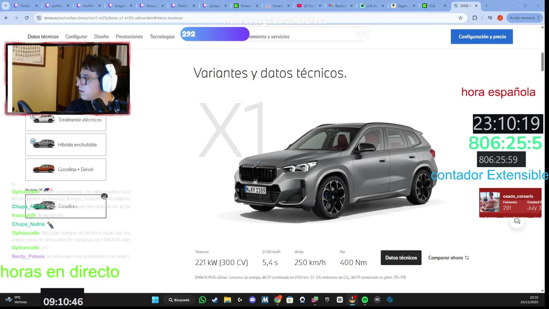This screenshot has width=549, height=309.
Task: Click the browser forward arrow
Action: click(x=16, y=18)
